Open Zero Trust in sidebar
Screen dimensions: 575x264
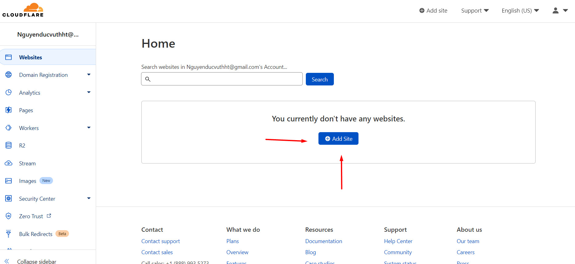click(31, 216)
